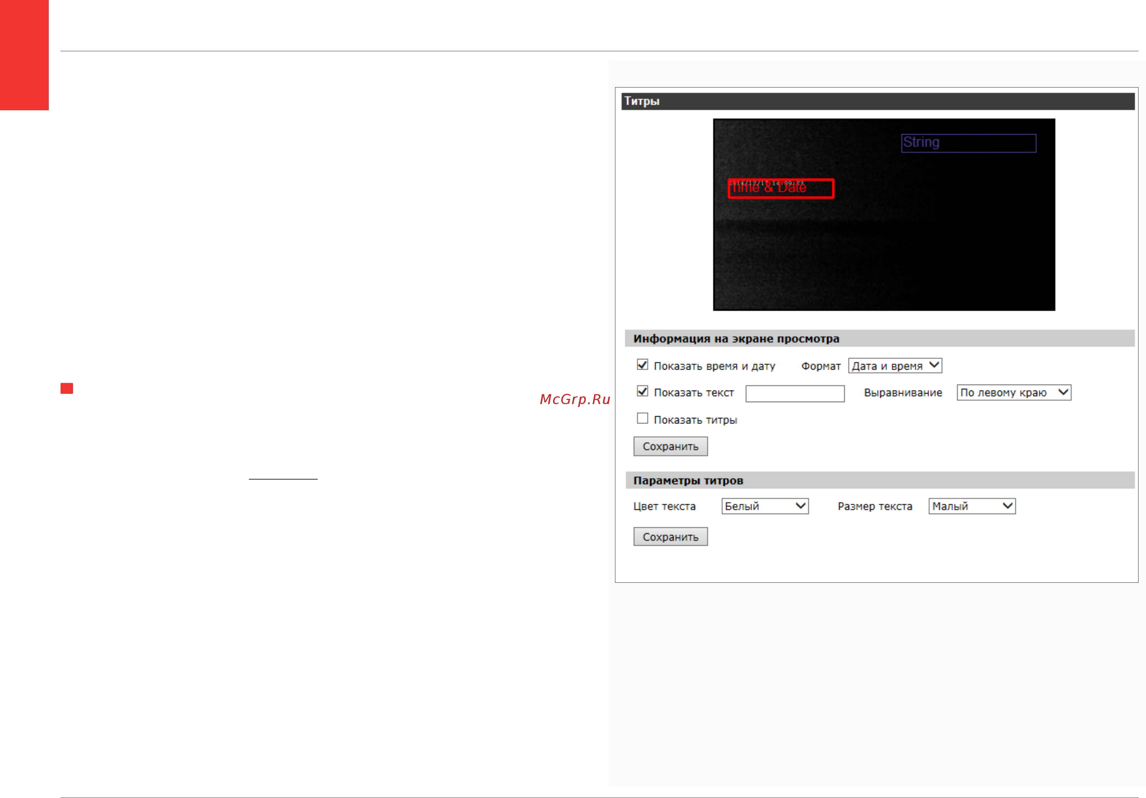Click the Информация на экране просмотра section header

(879, 338)
